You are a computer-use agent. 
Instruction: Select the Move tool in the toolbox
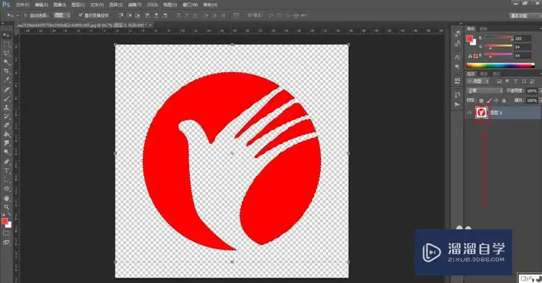[7, 35]
